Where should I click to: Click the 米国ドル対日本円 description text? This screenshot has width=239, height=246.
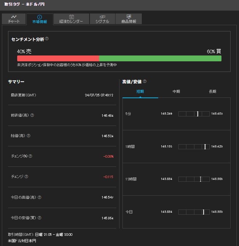point(22,241)
